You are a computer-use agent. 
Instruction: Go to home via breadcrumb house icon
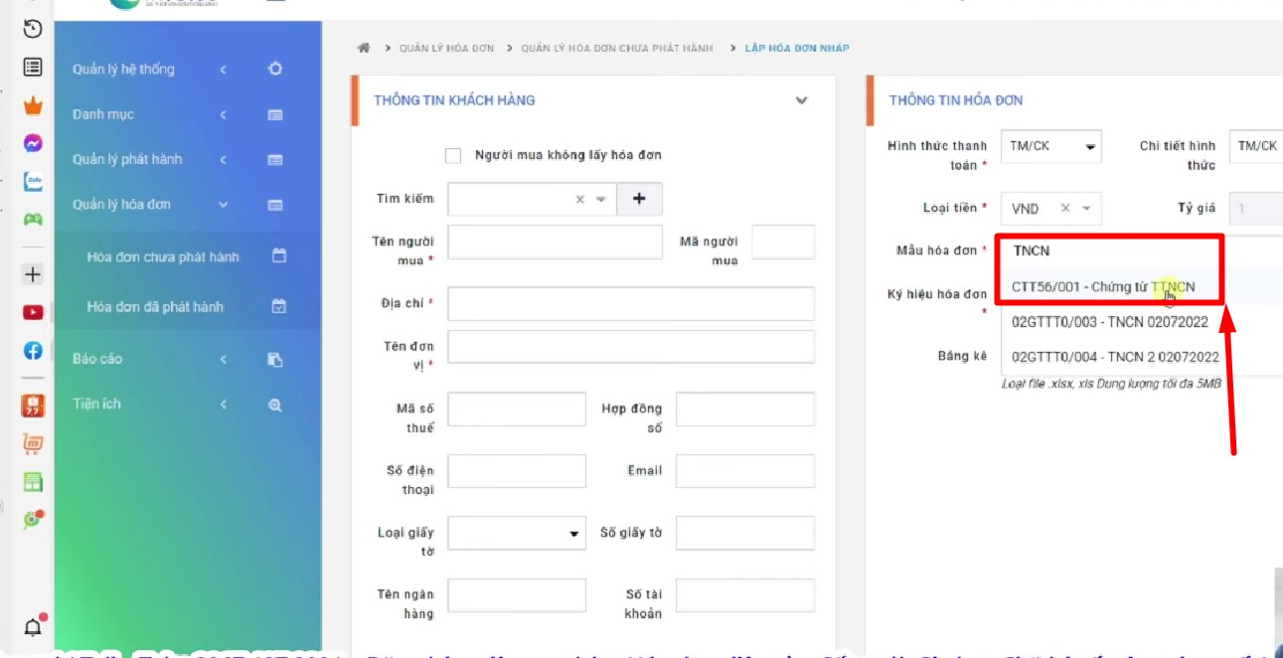[364, 48]
